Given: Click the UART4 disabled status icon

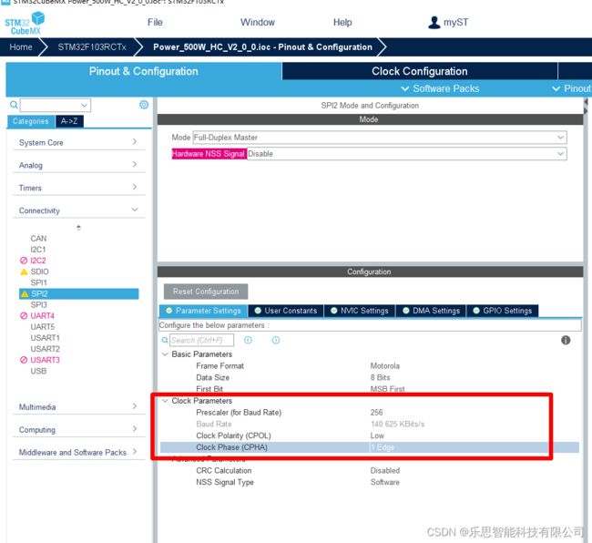Looking at the screenshot, I should click(24, 315).
